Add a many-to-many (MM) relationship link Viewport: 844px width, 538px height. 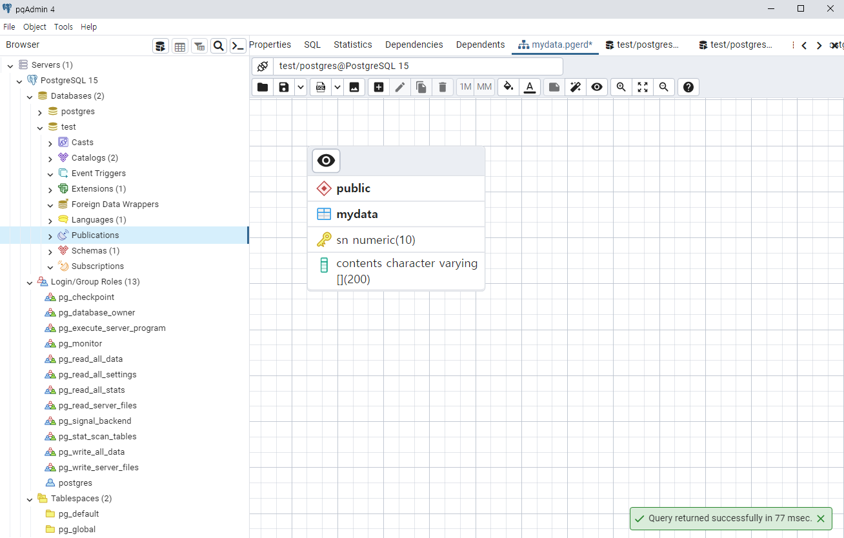pos(485,87)
